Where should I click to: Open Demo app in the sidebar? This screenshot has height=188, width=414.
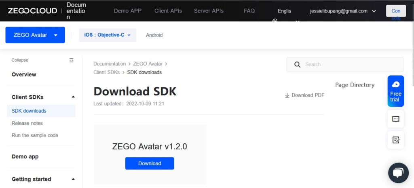click(x=25, y=157)
